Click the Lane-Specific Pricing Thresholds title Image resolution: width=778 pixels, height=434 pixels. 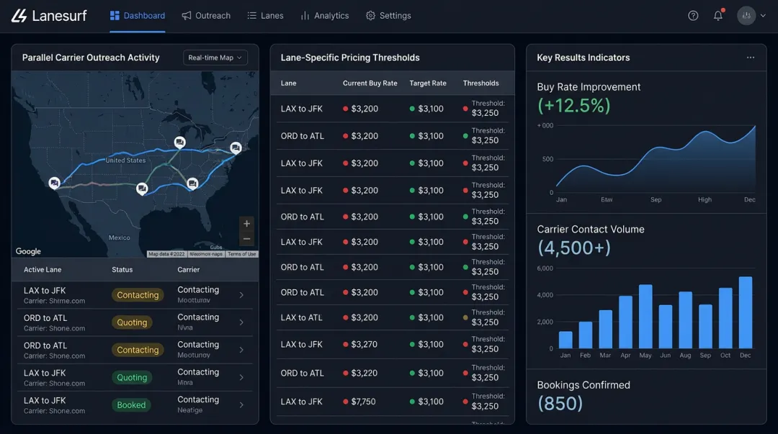click(350, 58)
